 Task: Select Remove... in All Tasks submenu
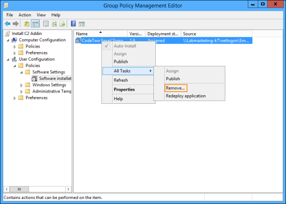176,88
